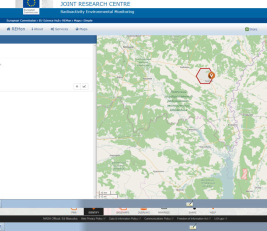Viewport: 267px width, 231px height.
Task: Open the Services menu
Action: (59, 29)
